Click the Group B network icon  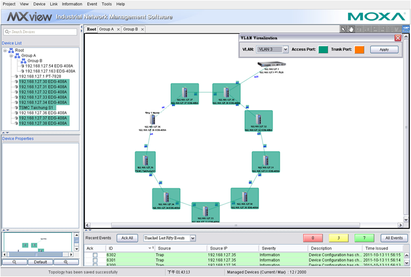point(23,61)
